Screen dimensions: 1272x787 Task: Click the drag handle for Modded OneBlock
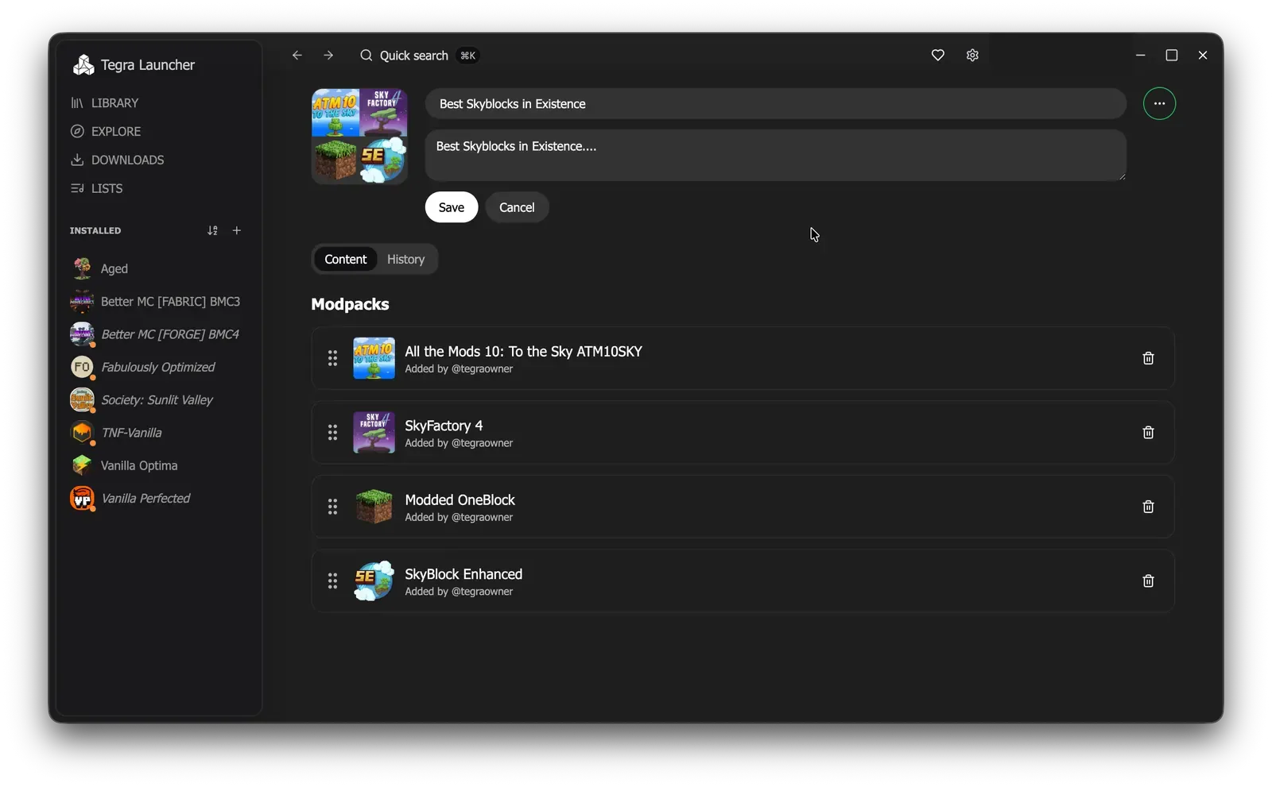click(332, 507)
